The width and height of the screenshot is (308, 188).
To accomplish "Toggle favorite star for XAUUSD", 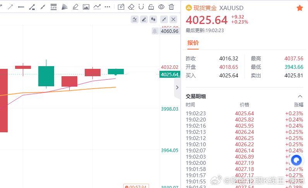I will [x=300, y=8].
